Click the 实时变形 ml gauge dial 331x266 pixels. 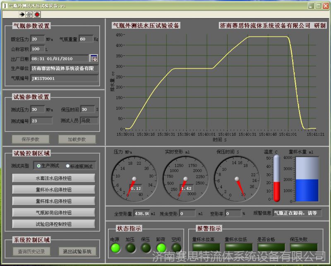click(x=185, y=179)
